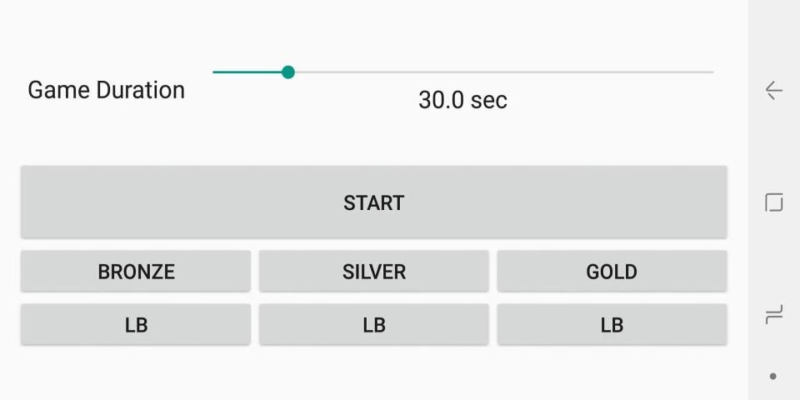This screenshot has width=800, height=400.
Task: Tap the 30.0 sec value text
Action: (x=462, y=100)
